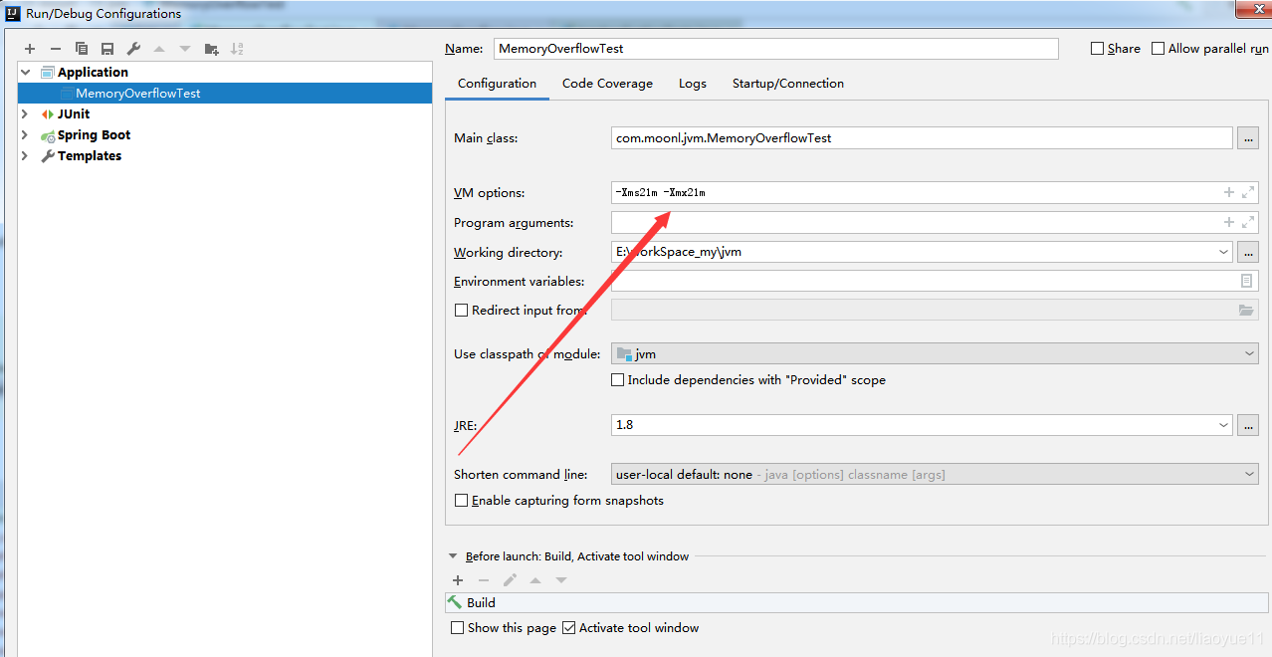
Task: Open the Working directory dropdown arrow
Action: (x=1224, y=252)
